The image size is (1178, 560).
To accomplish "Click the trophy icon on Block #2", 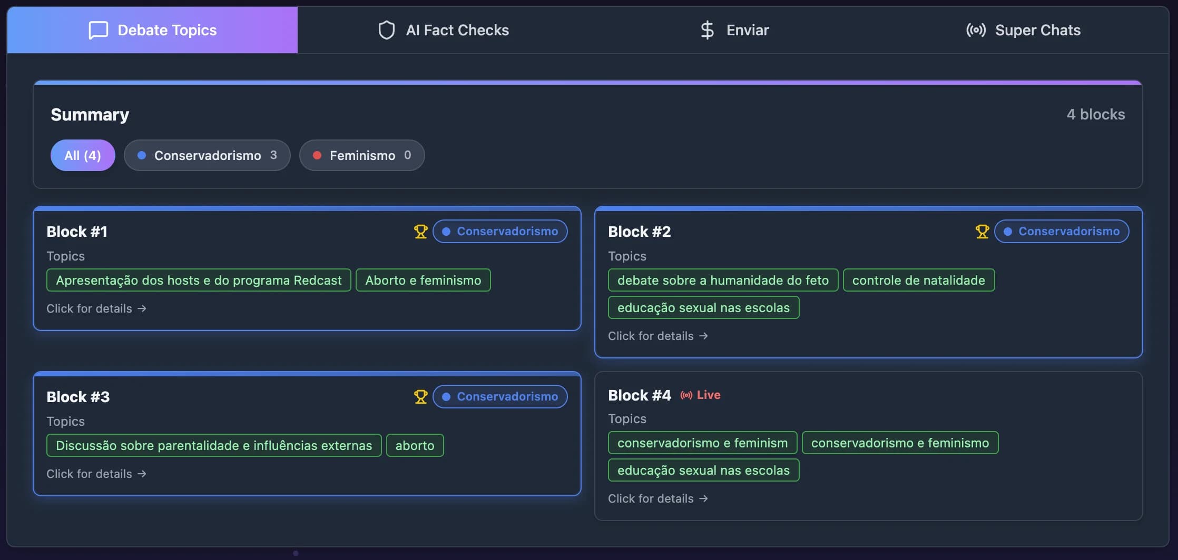I will pyautogui.click(x=981, y=231).
